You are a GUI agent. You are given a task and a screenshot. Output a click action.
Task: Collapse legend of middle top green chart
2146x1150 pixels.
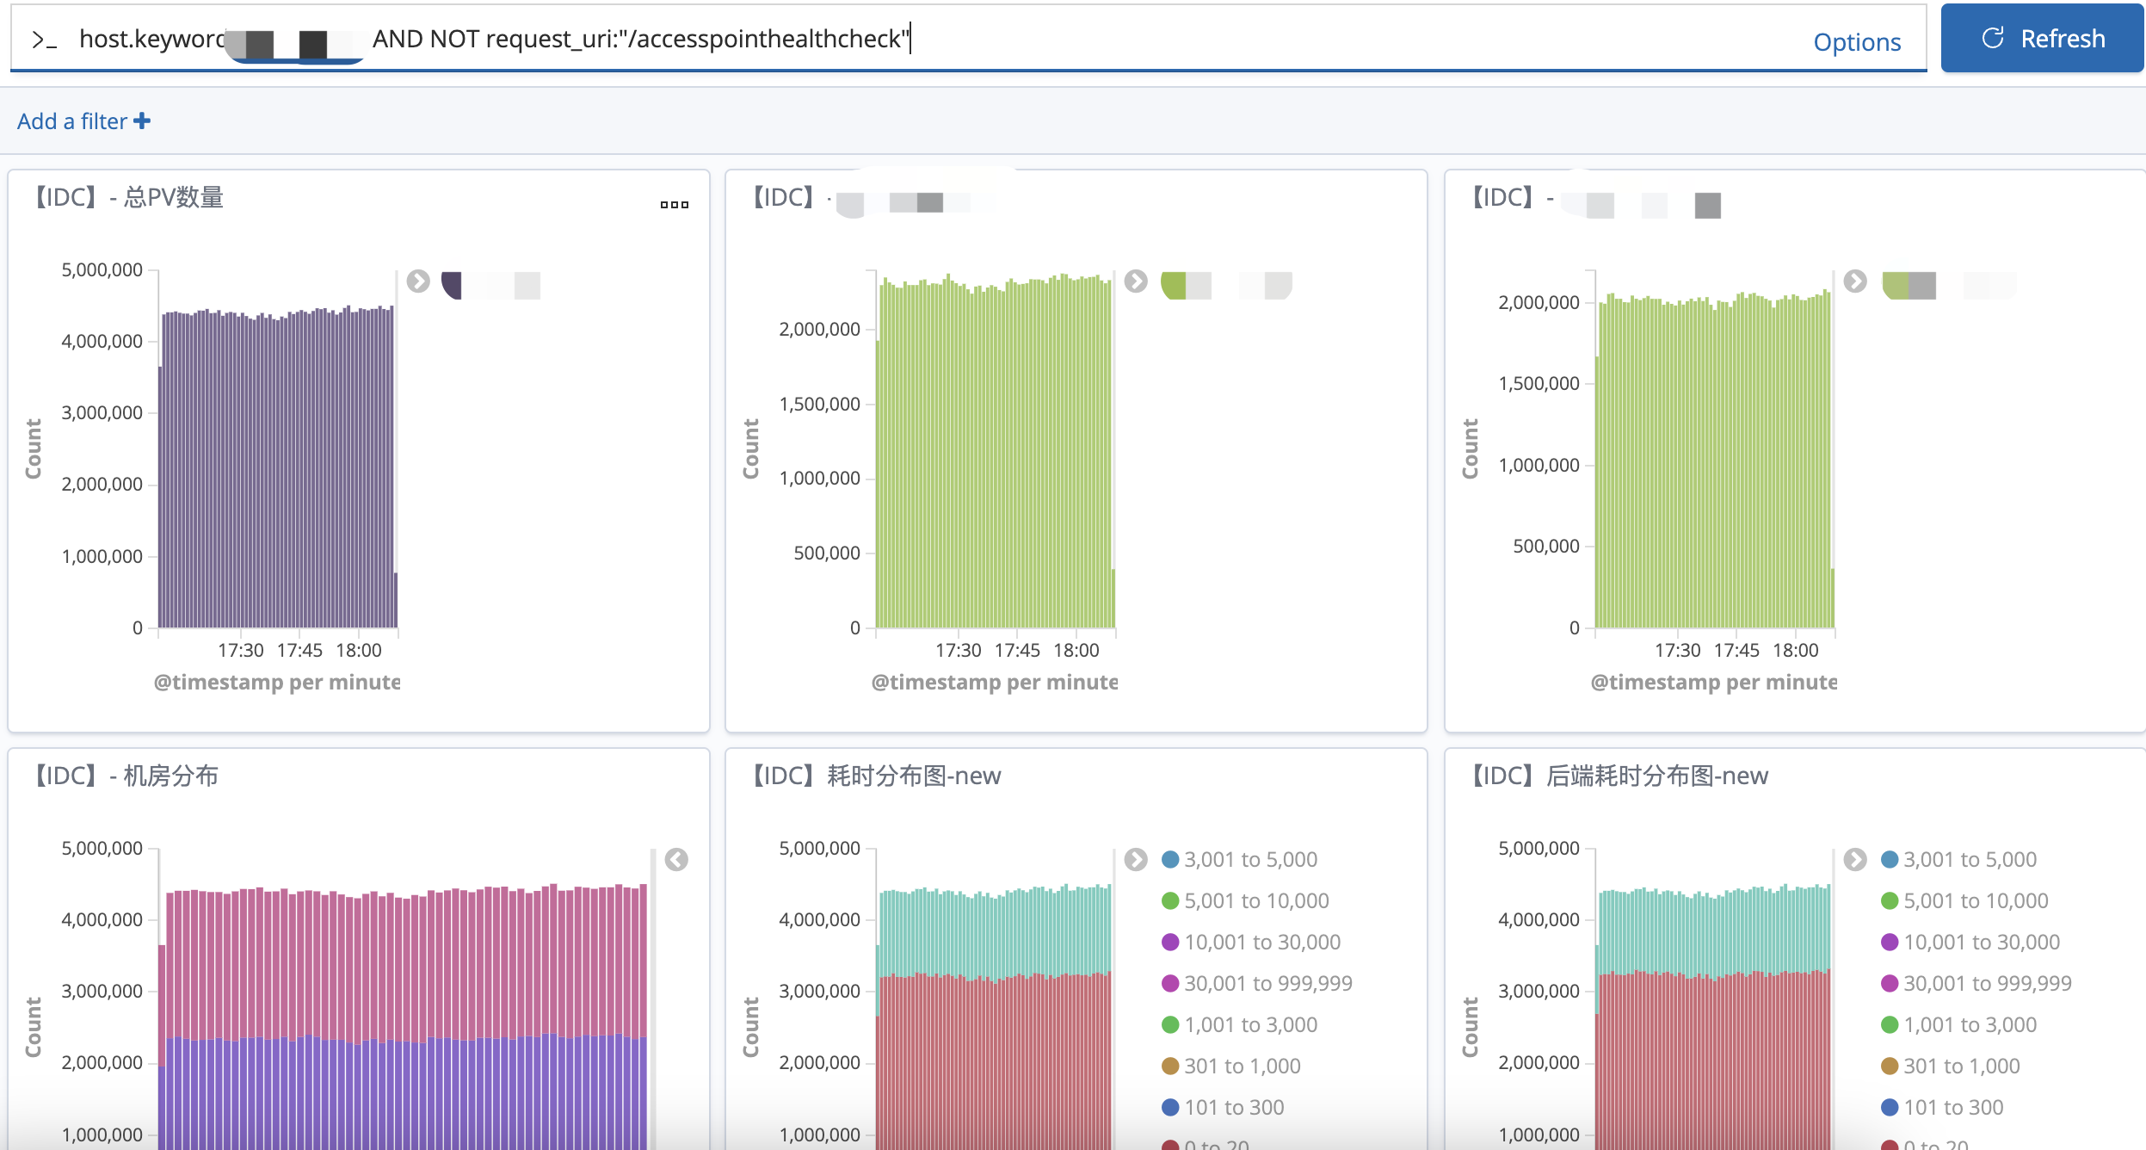click(x=1136, y=281)
